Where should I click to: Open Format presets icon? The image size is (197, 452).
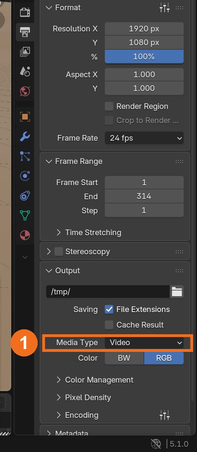click(165, 7)
